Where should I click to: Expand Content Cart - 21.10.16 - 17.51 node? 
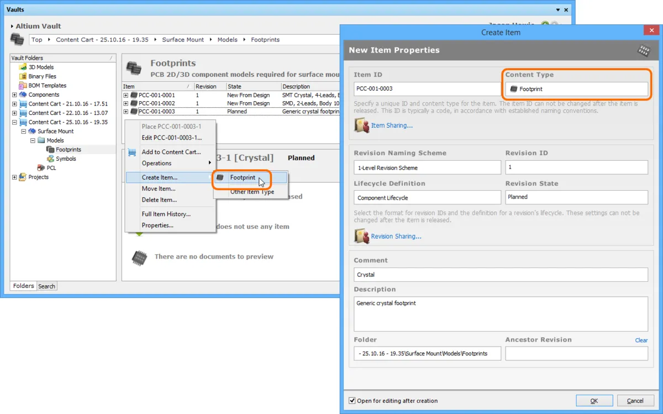(14, 104)
